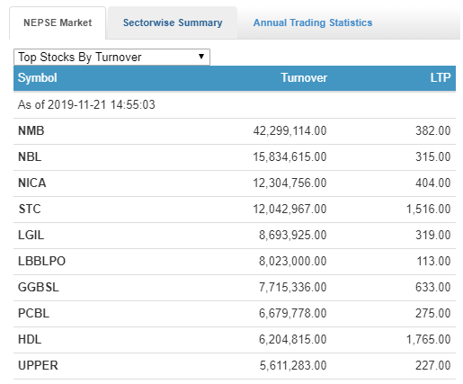Click STC's LTP value 1,516.00
Viewport: 463px width, 384px height.
428,210
